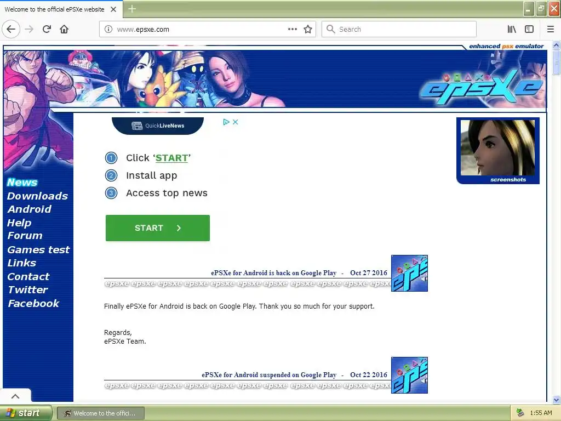Click the ePSXe logo in banner

[481, 88]
